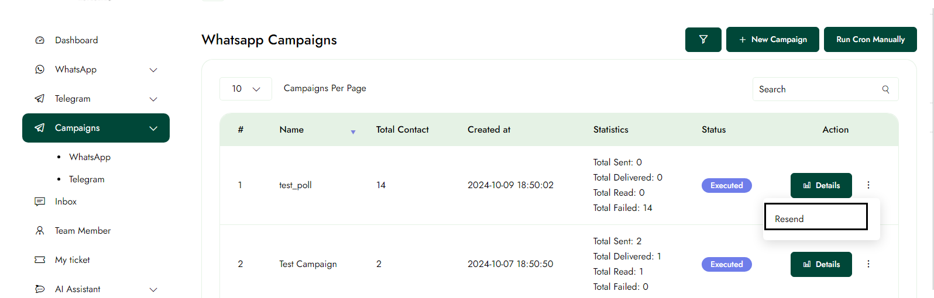View Details for test_poll campaign
Screen dimensions: 934x298
(820, 185)
